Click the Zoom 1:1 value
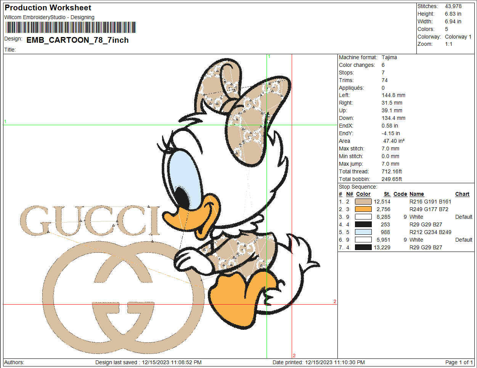This screenshot has height=368, width=477. point(448,44)
